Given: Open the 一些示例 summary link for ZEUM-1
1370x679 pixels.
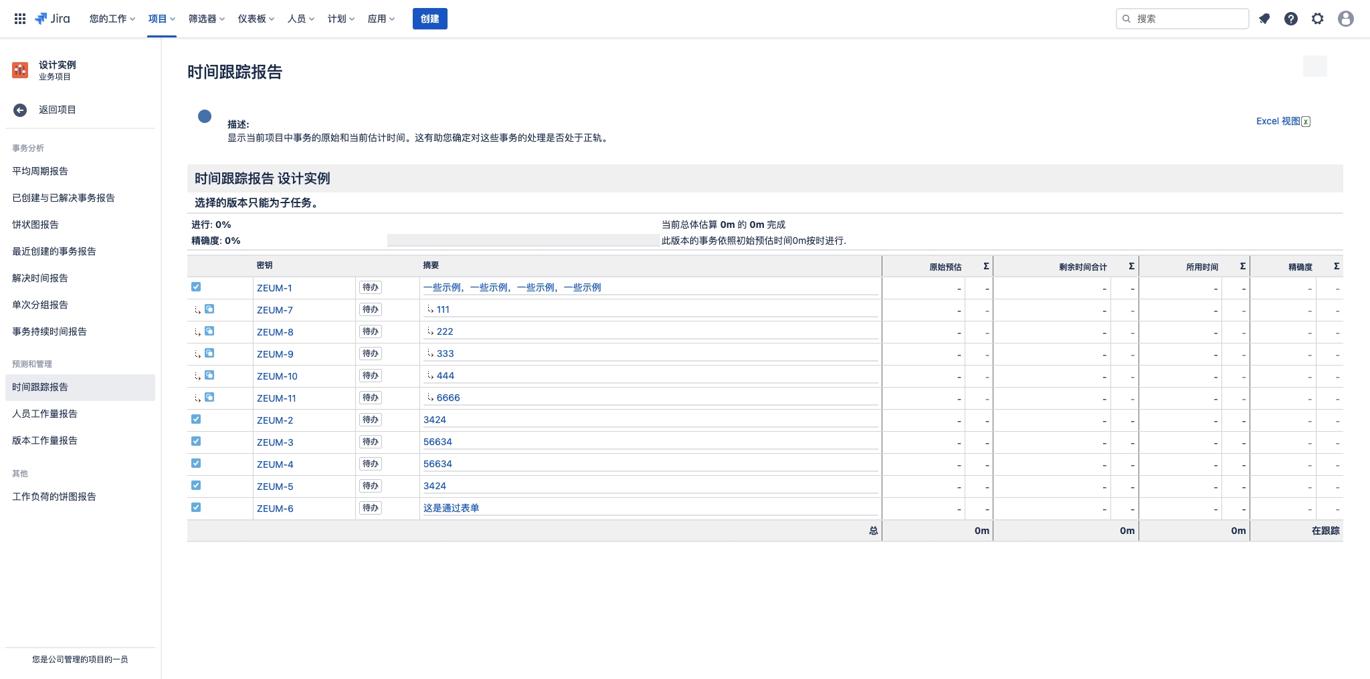Looking at the screenshot, I should 512,287.
